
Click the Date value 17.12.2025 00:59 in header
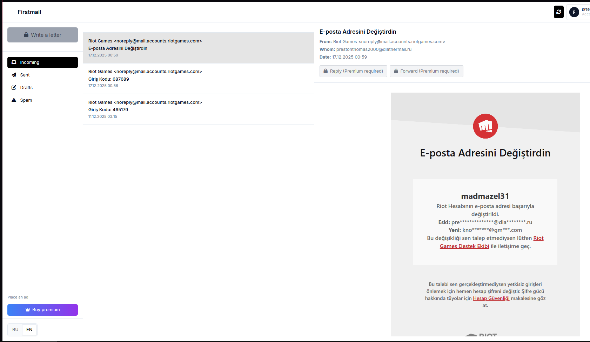pos(349,57)
